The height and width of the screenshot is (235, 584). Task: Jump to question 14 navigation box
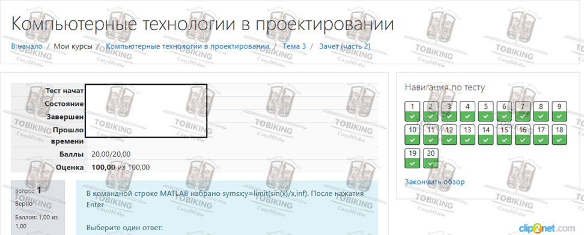[x=485, y=135]
